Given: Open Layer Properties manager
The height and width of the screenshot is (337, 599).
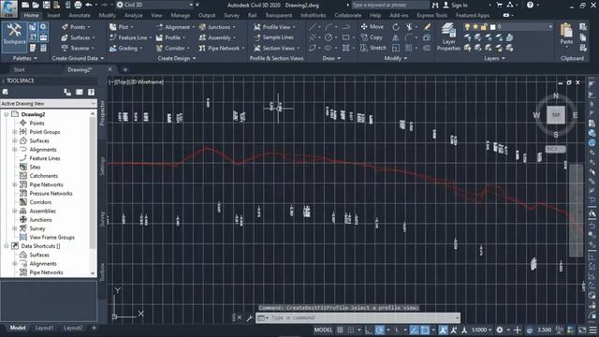Looking at the screenshot, I should 448,37.
